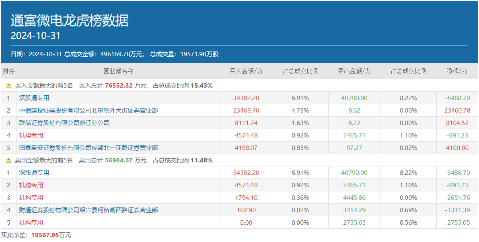
Task: Click the 排序 column header
Action: tap(9, 71)
